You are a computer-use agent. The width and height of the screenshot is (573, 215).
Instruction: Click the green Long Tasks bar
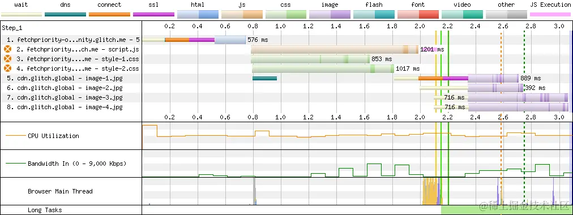[x=506, y=210]
